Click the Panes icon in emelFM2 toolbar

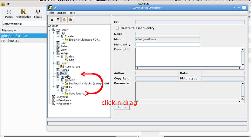(9, 12)
